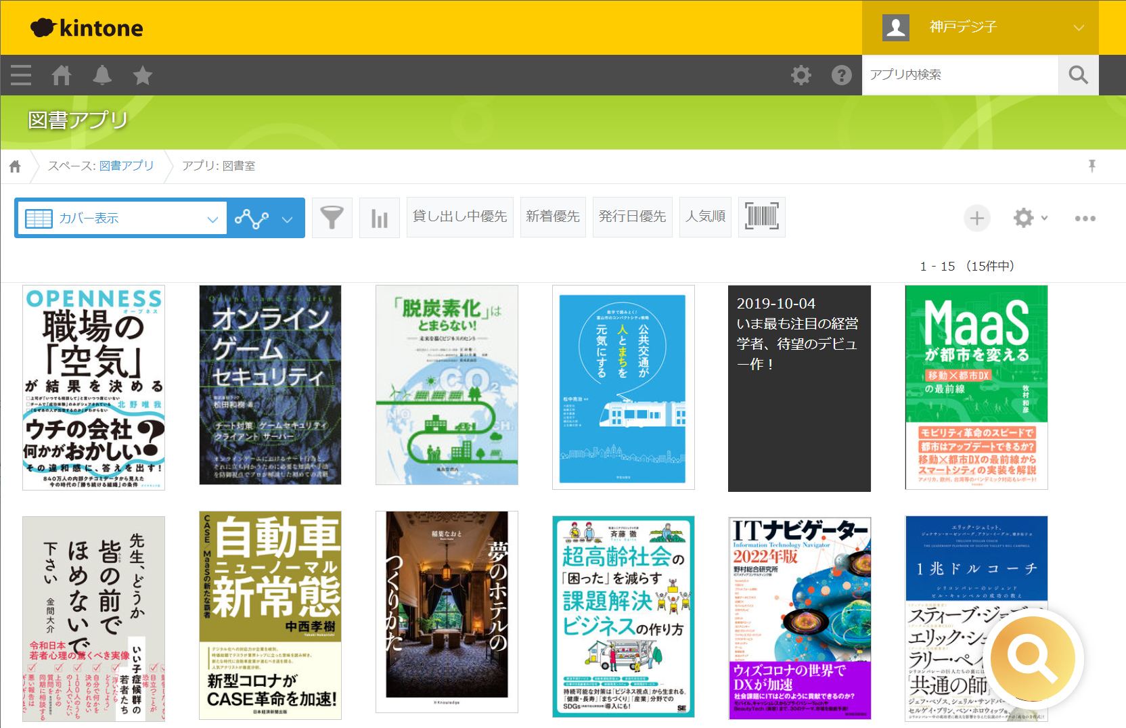Screen dimensions: 1126x728
Task: Open カバー表示 view dropdown
Action: (x=122, y=218)
